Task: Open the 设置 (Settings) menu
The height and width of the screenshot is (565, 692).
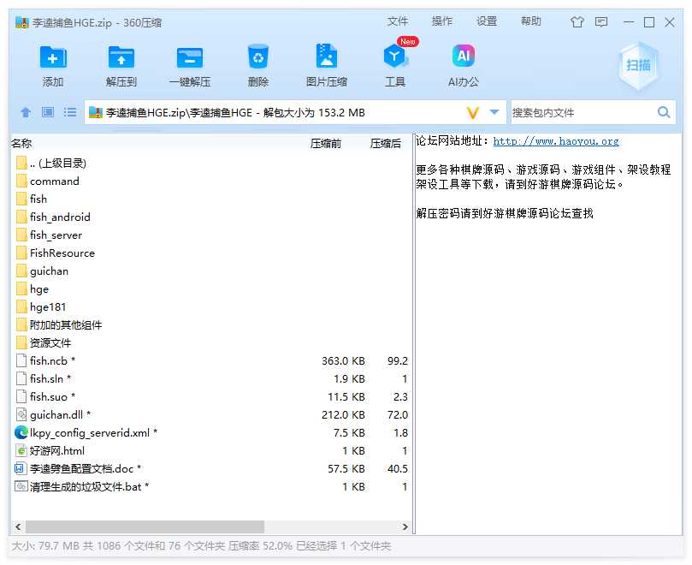Action: pyautogui.click(x=487, y=21)
